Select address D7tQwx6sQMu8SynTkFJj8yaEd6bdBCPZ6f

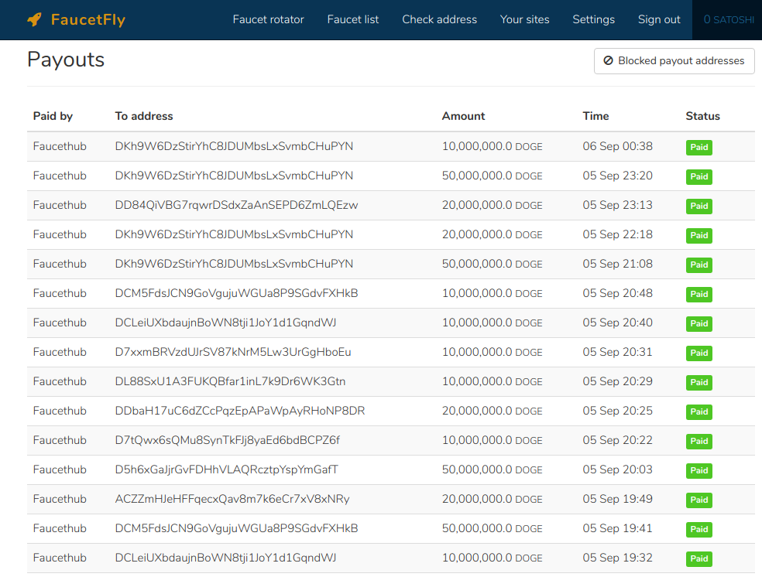click(228, 440)
